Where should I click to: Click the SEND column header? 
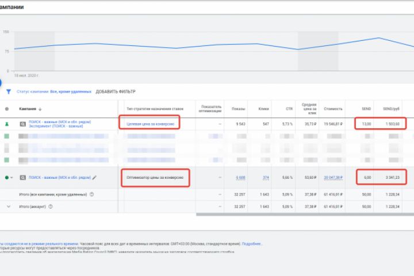pyautogui.click(x=366, y=109)
